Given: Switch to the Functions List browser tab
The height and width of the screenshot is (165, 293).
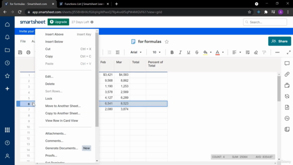Looking at the screenshot, I should click(x=84, y=4).
